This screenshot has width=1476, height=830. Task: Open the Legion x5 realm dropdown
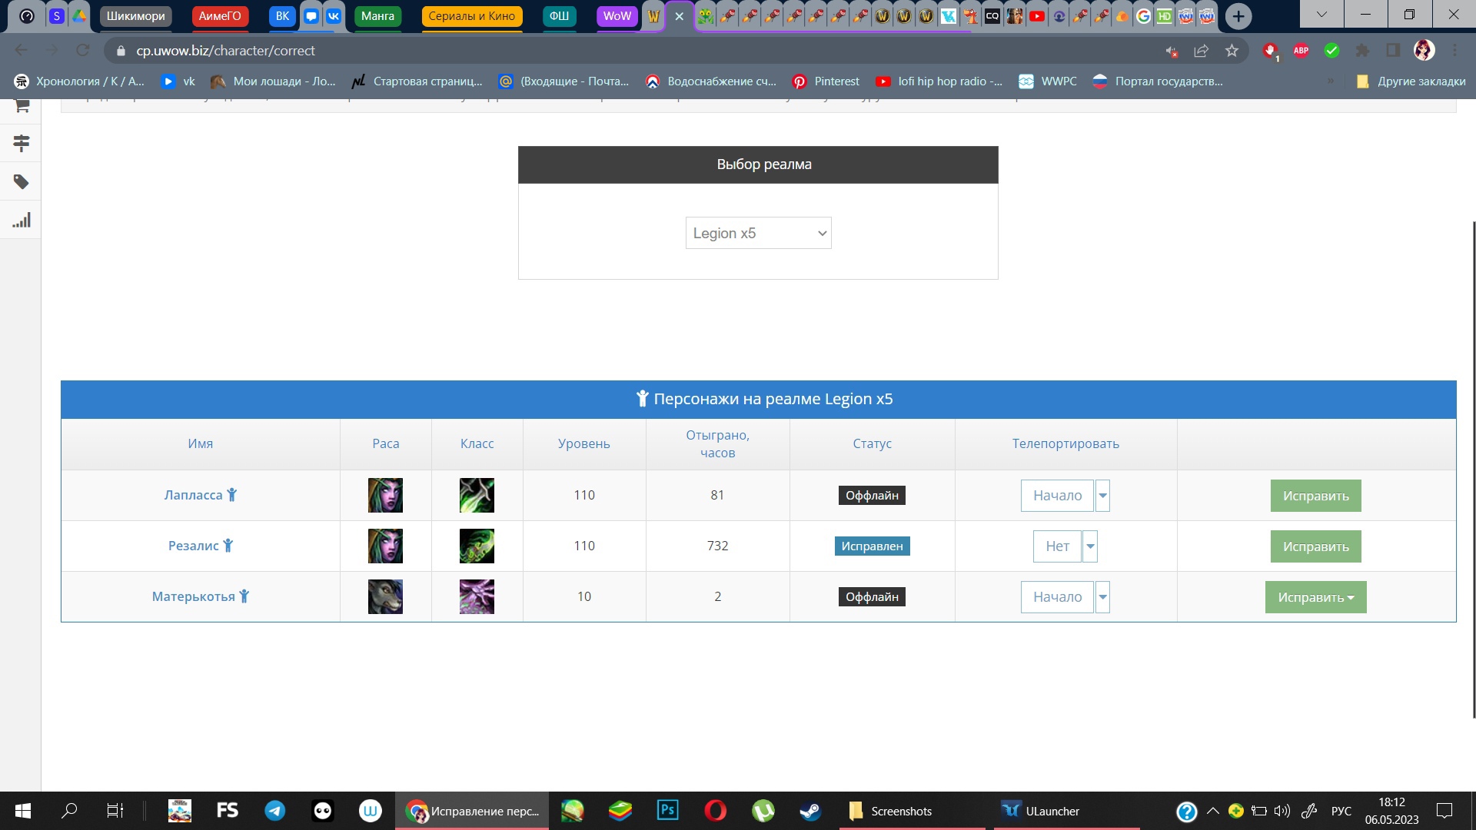pos(758,234)
